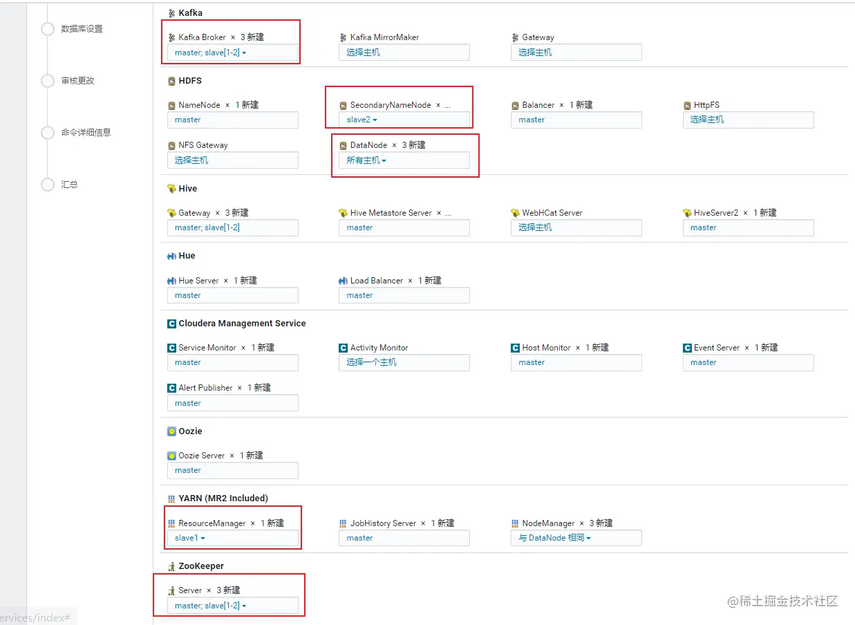Open the SecondaryNameNode slave2 host dropdown
Screen dimensions: 855x625
point(404,120)
